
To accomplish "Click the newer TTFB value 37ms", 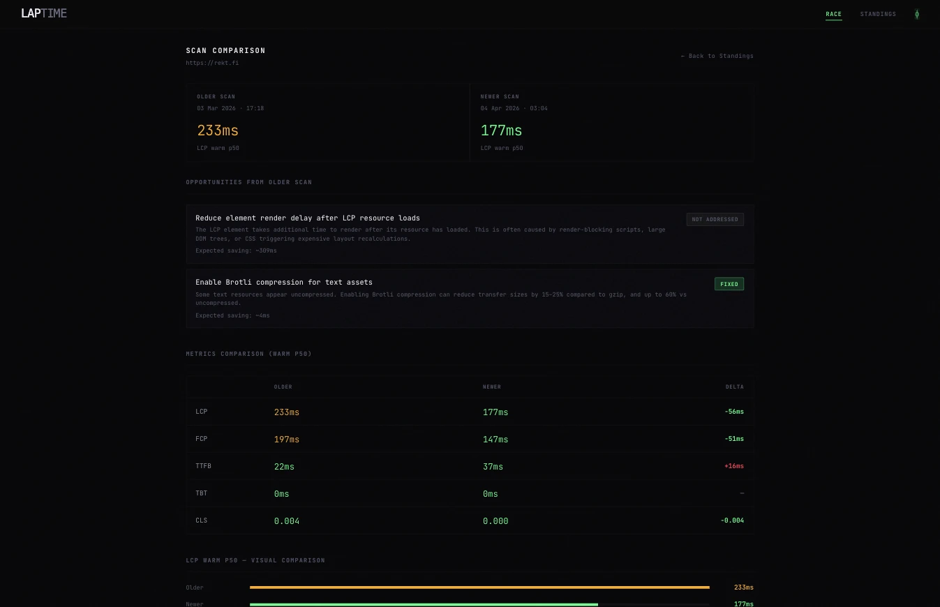I will pos(493,467).
